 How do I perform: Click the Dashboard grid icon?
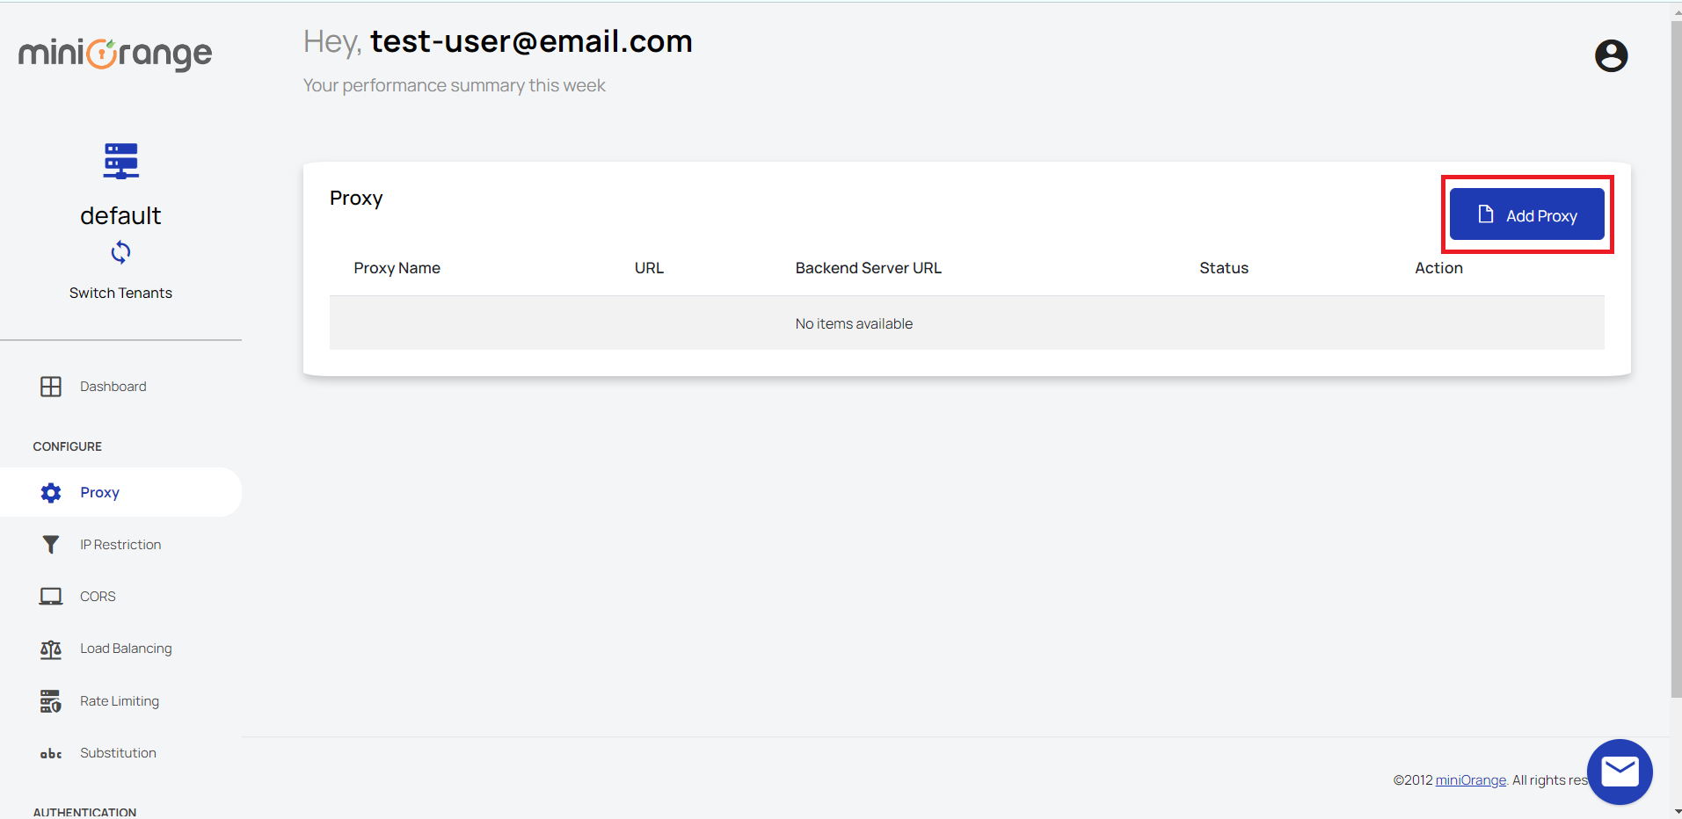coord(51,387)
